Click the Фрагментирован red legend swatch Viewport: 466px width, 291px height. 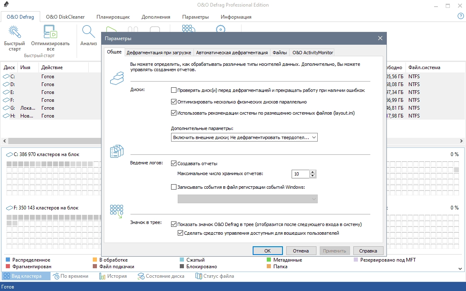tap(8, 266)
